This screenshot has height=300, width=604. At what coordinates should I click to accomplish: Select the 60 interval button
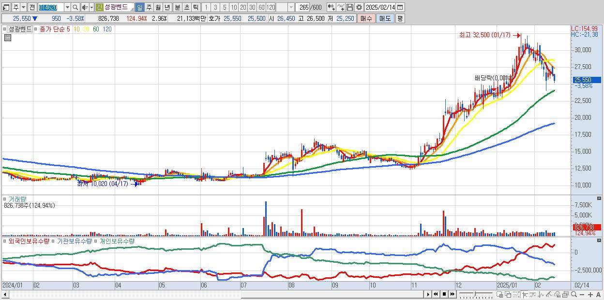[261, 7]
